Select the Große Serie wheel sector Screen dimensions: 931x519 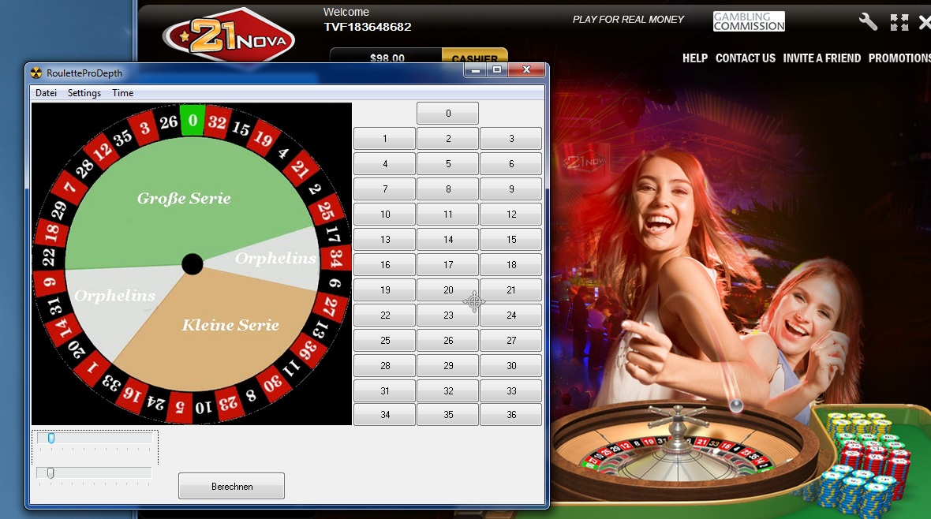(x=184, y=198)
